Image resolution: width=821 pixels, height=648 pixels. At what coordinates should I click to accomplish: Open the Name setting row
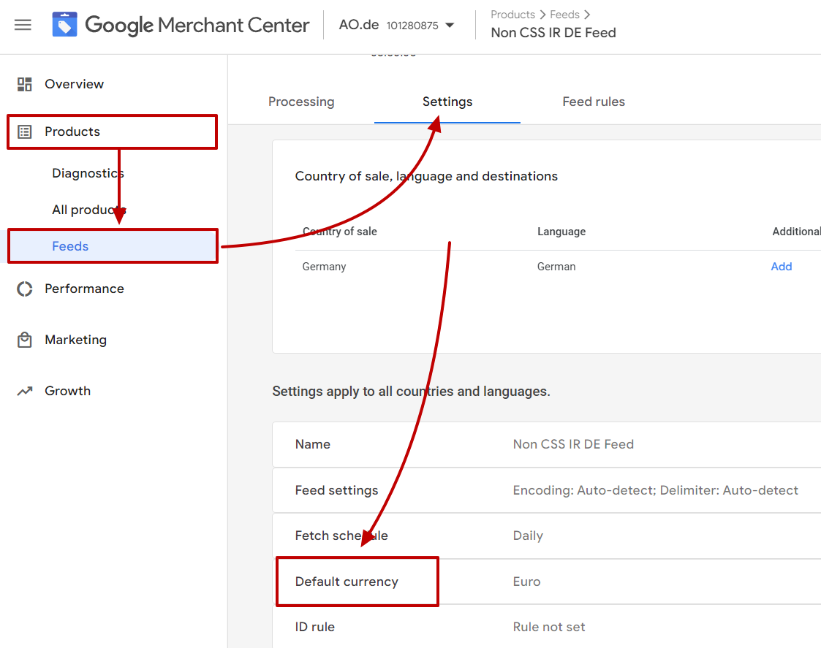tap(546, 444)
